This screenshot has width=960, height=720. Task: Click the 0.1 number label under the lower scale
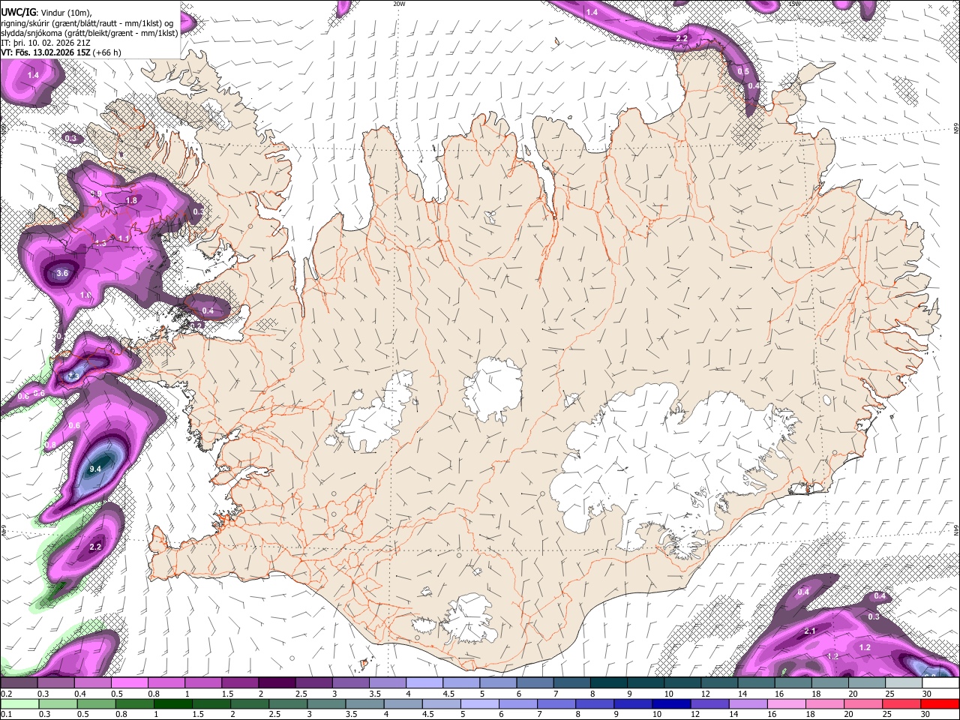point(6,714)
